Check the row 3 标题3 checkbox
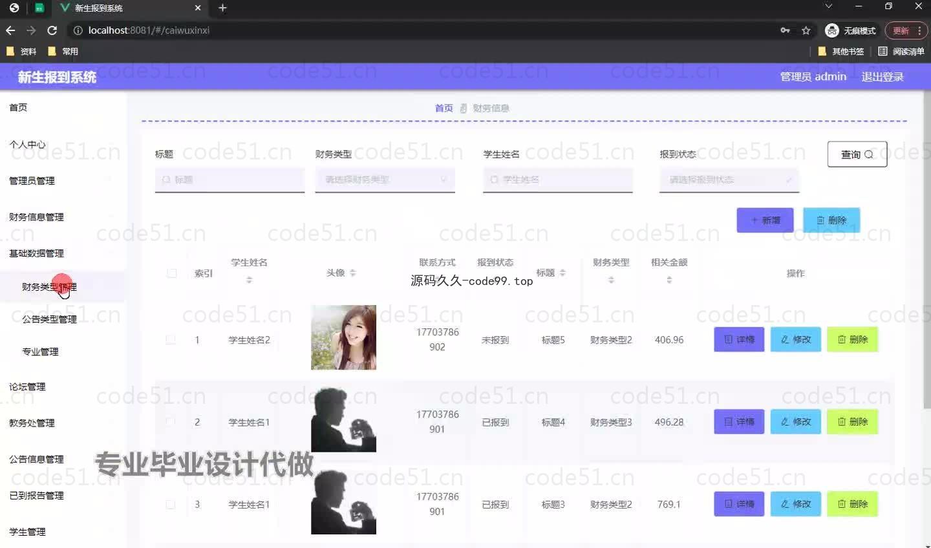931x548 pixels. [x=171, y=504]
